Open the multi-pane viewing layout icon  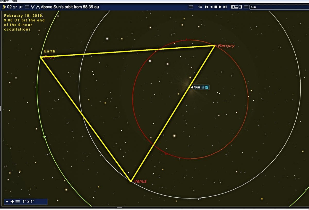[236, 7]
